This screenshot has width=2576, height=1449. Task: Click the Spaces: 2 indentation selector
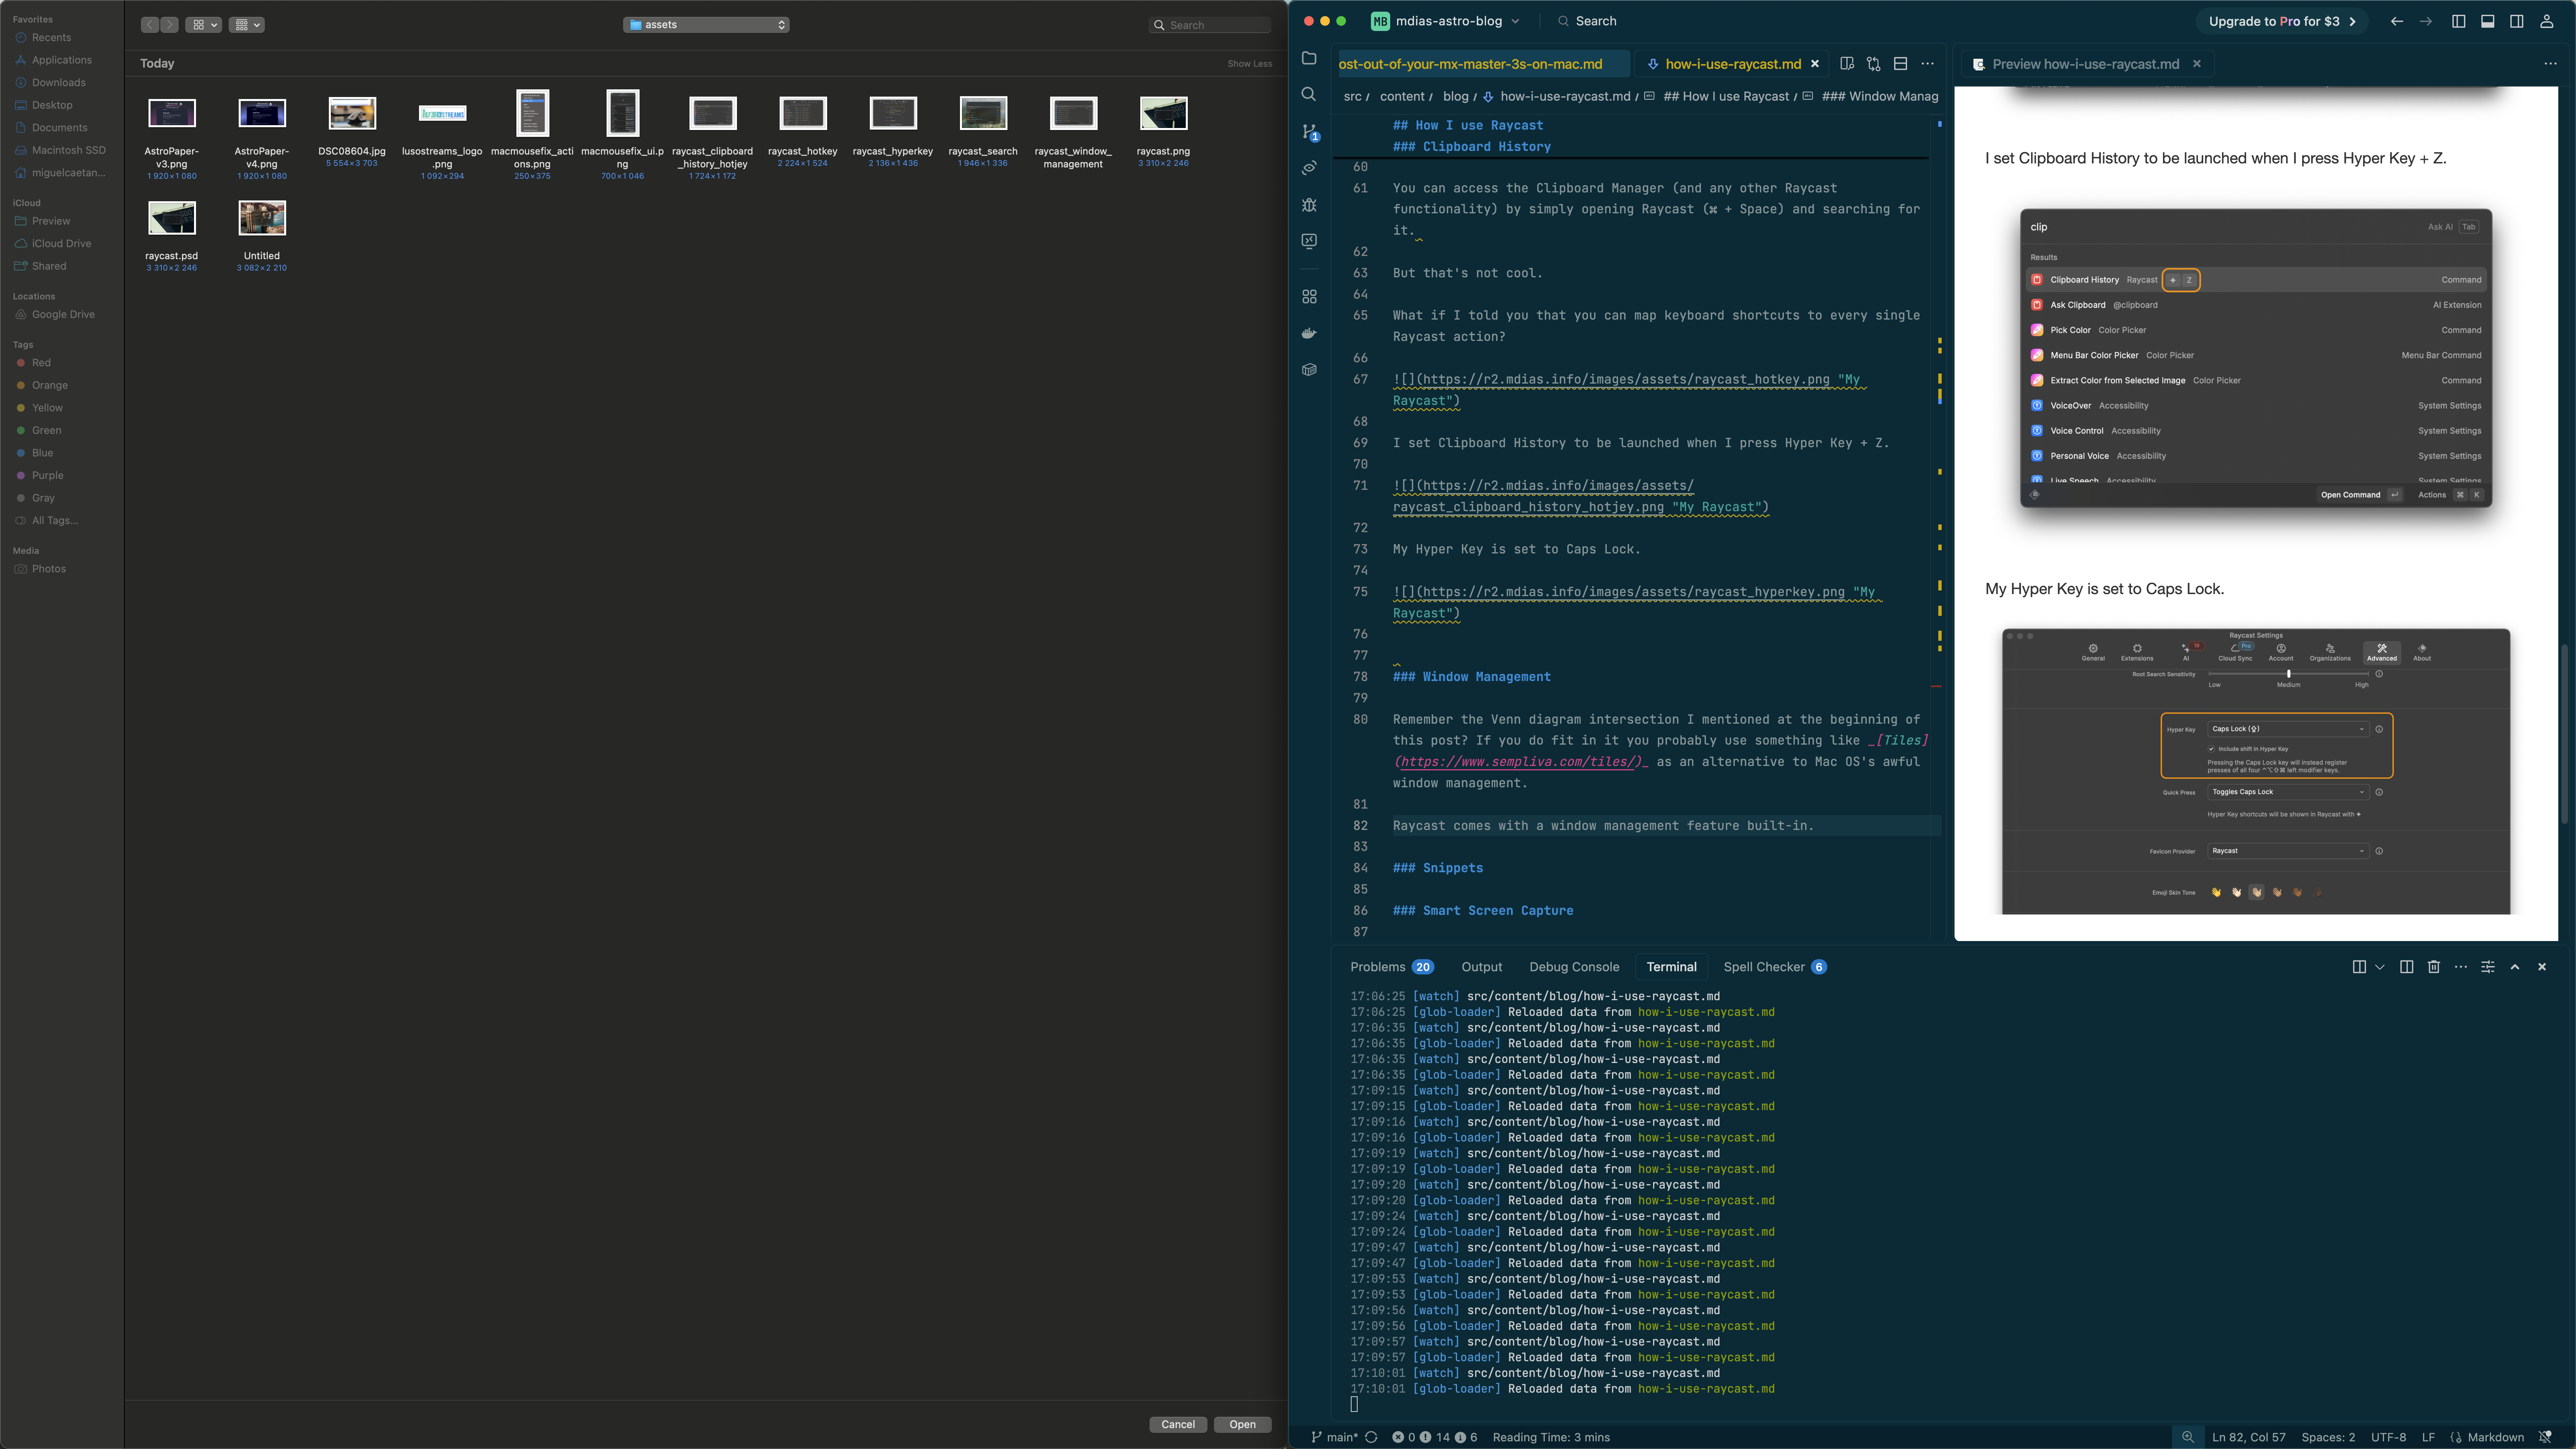pyautogui.click(x=2328, y=1437)
